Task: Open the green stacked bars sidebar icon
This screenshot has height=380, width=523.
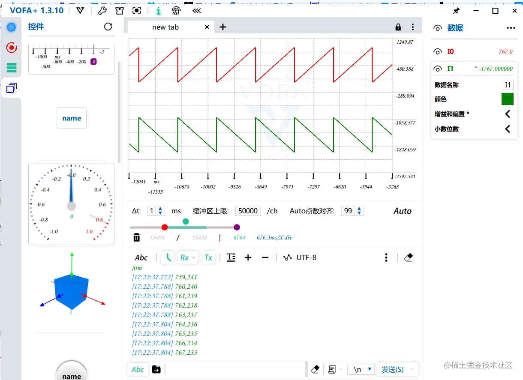Action: pos(12,67)
